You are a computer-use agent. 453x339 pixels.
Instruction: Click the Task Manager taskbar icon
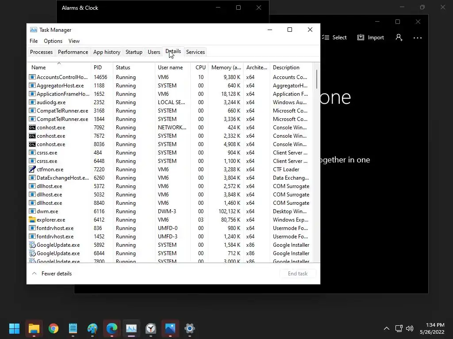tap(131, 328)
